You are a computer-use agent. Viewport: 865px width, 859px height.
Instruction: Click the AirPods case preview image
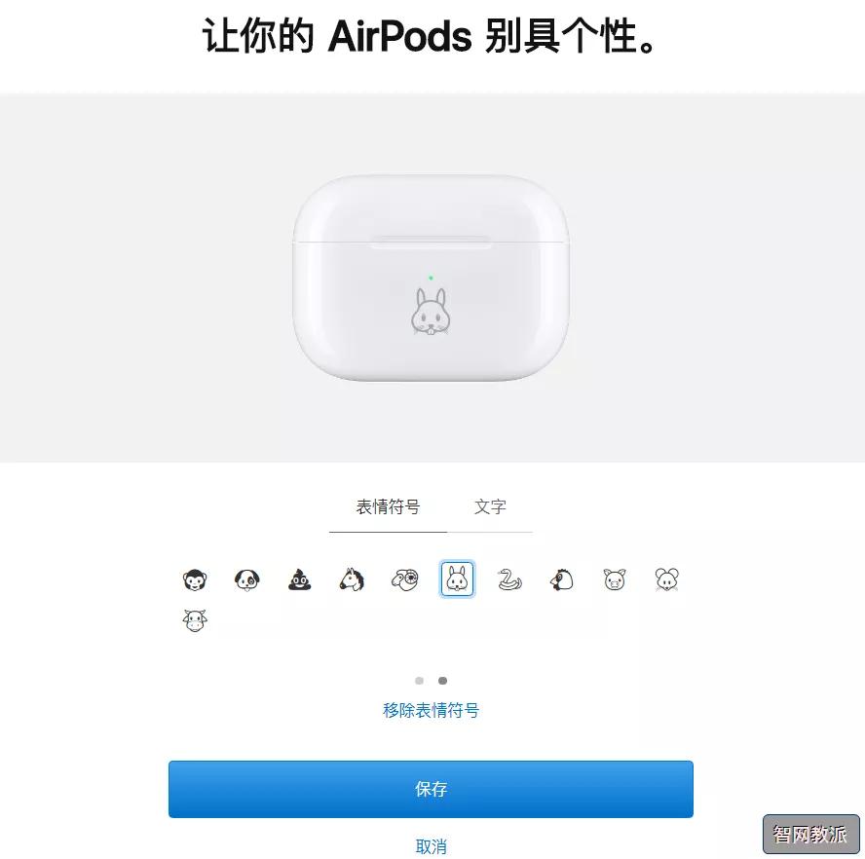click(x=431, y=279)
